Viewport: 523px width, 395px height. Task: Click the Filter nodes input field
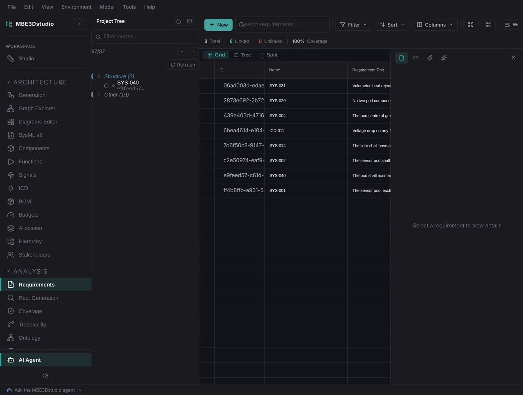(x=145, y=37)
